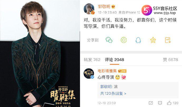This screenshot has width=182, height=107.
Task: Switch to the 转发 762 tab
Action: [92, 60]
